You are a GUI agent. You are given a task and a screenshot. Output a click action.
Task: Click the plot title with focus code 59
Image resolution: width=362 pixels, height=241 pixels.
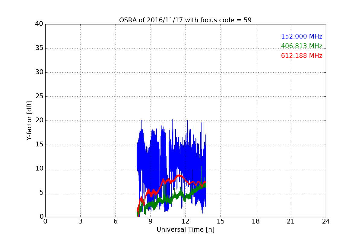pos(185,20)
